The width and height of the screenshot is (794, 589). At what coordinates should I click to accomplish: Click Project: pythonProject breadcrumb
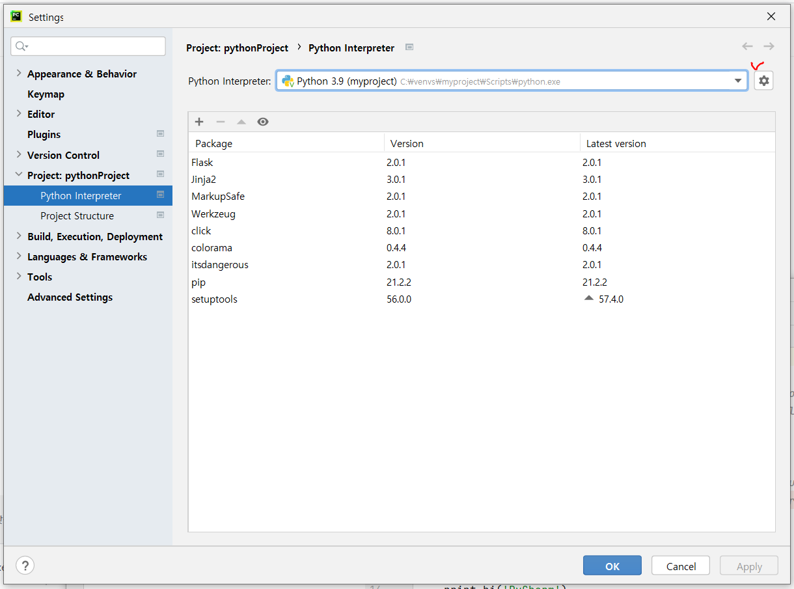[x=237, y=48]
